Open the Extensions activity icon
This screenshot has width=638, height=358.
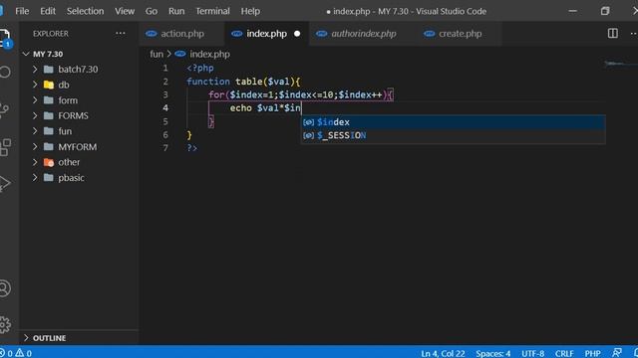click(4, 146)
